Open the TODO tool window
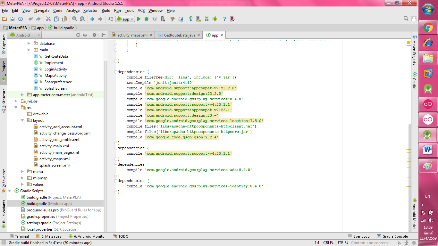 click(121, 236)
